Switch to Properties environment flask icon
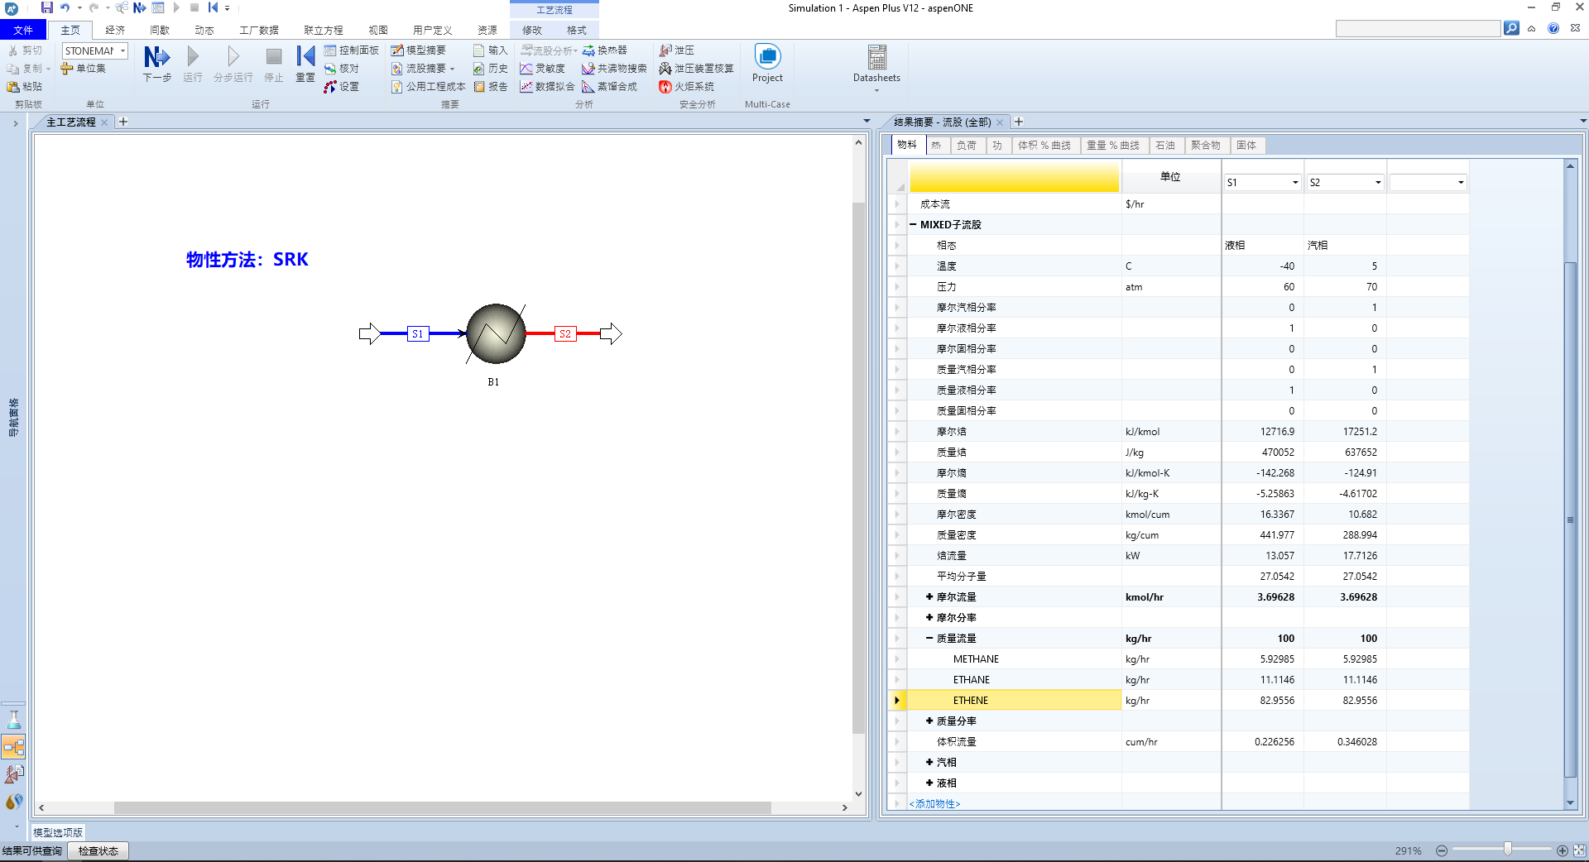Screen dimensions: 1589x862 click(14, 720)
